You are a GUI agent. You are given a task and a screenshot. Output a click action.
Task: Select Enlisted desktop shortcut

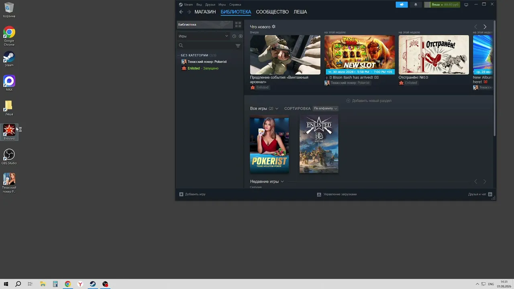click(x=9, y=132)
